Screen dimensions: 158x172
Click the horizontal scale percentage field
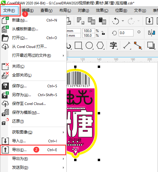[x=89, y=31]
